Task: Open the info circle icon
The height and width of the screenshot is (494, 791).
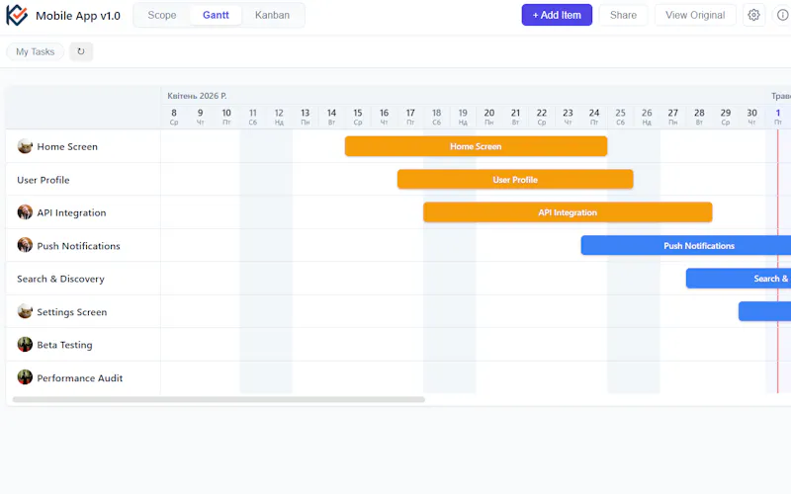Action: (x=782, y=15)
